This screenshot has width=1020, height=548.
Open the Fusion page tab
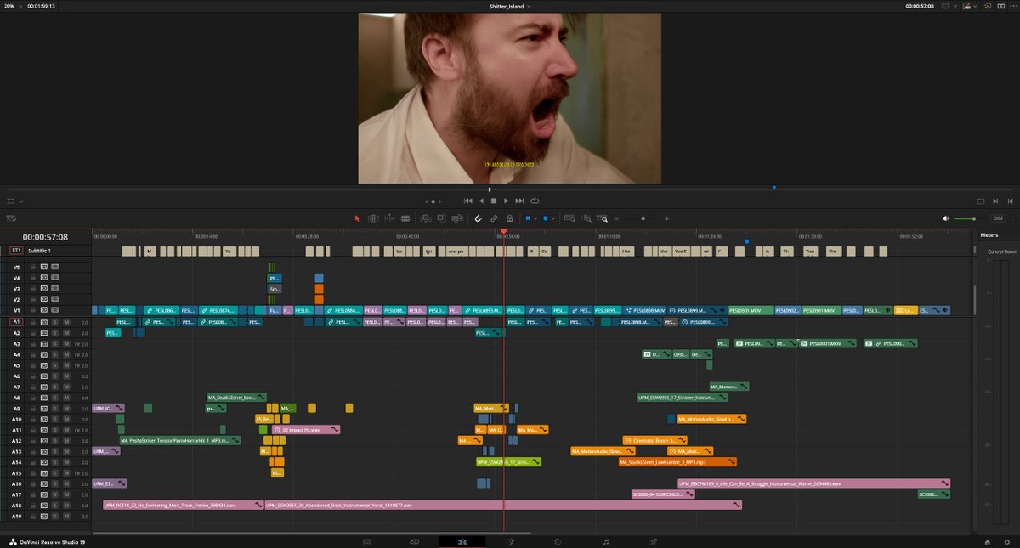(510, 541)
